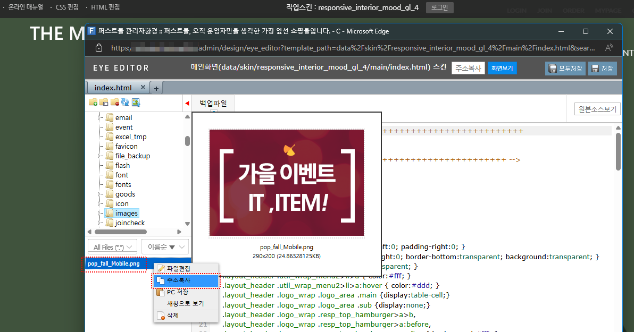This screenshot has width=634, height=332.
Task: Click the email folder icon
Action: 109,117
